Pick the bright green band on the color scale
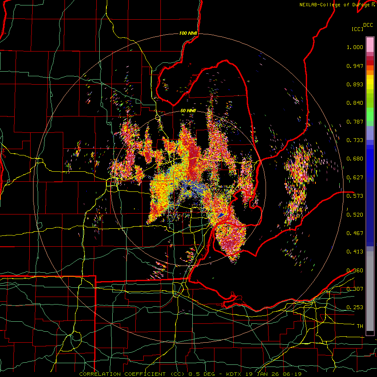This screenshot has height=377, width=377. 370,114
